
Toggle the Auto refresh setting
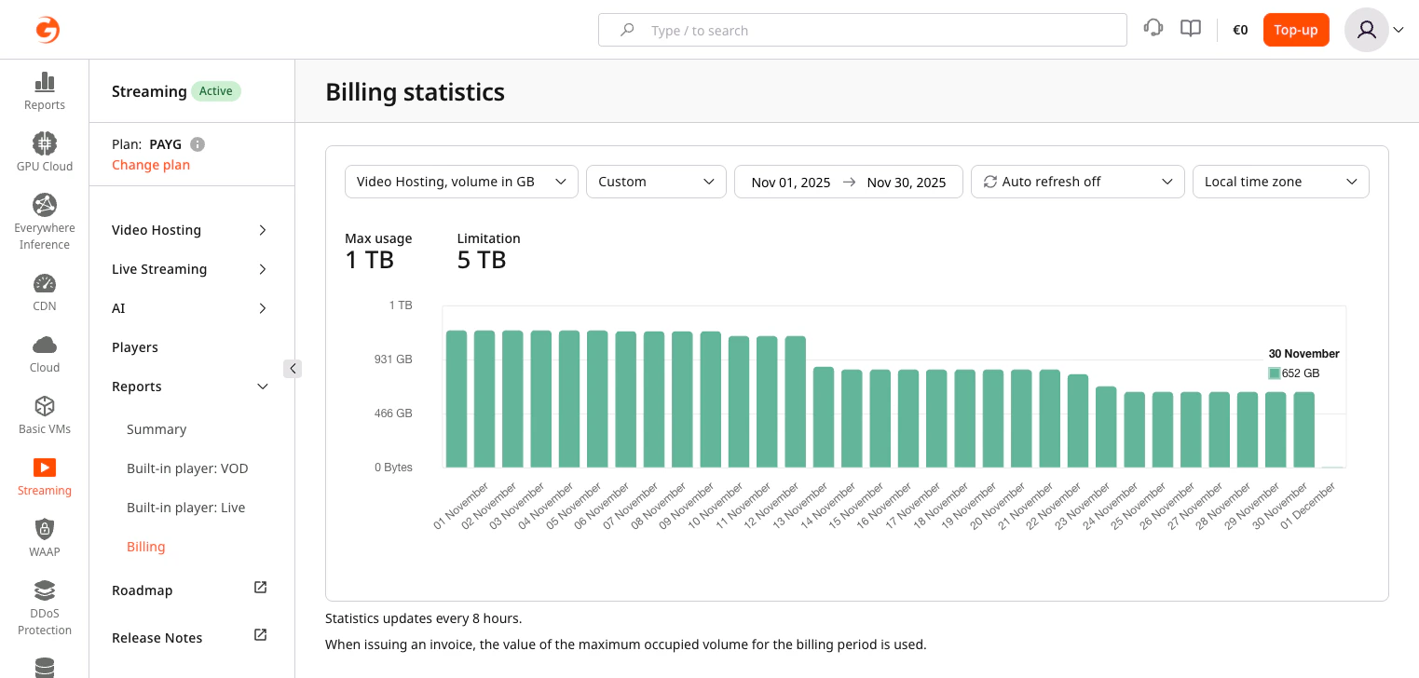pyautogui.click(x=1077, y=182)
